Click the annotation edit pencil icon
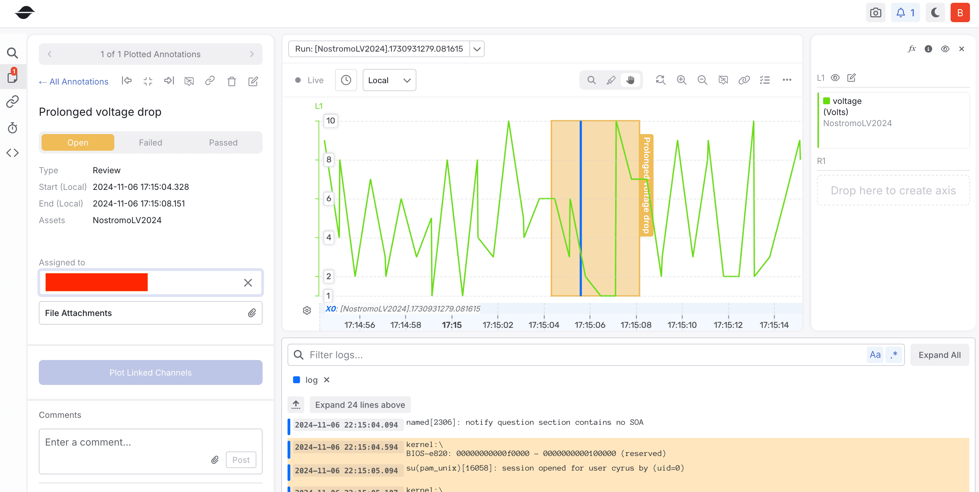The image size is (979, 492). pyautogui.click(x=253, y=81)
